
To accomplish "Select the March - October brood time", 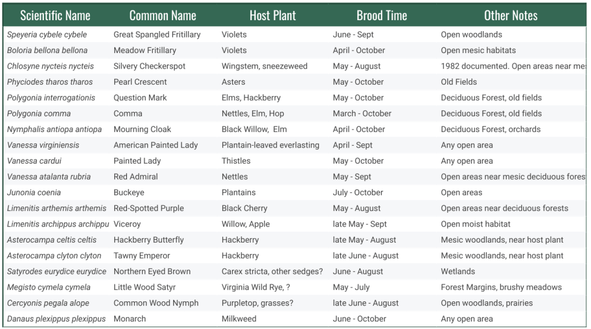I will [x=362, y=114].
